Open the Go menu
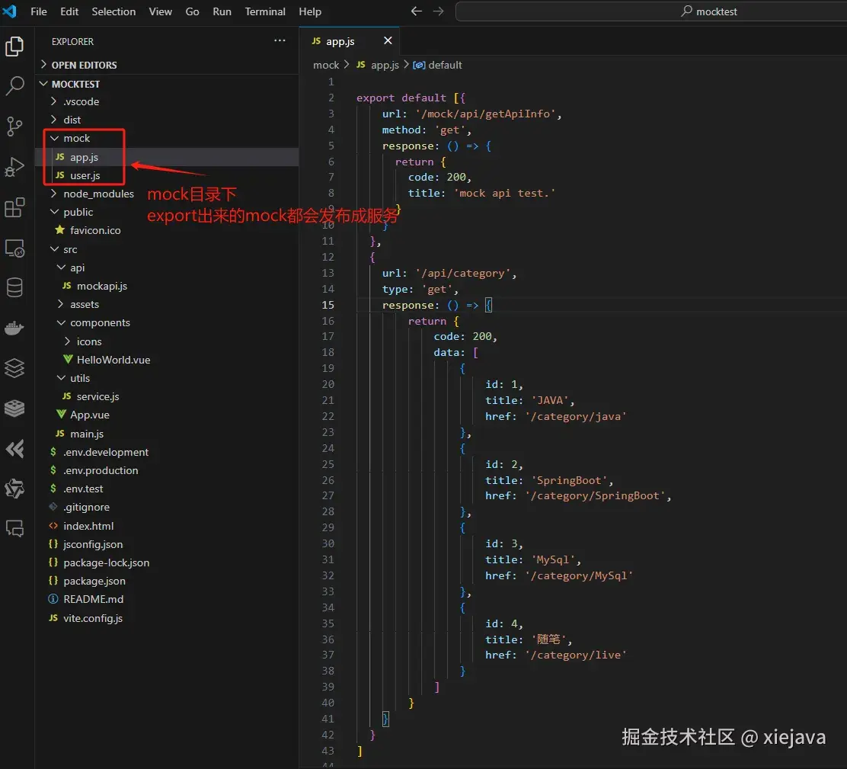 (x=192, y=11)
